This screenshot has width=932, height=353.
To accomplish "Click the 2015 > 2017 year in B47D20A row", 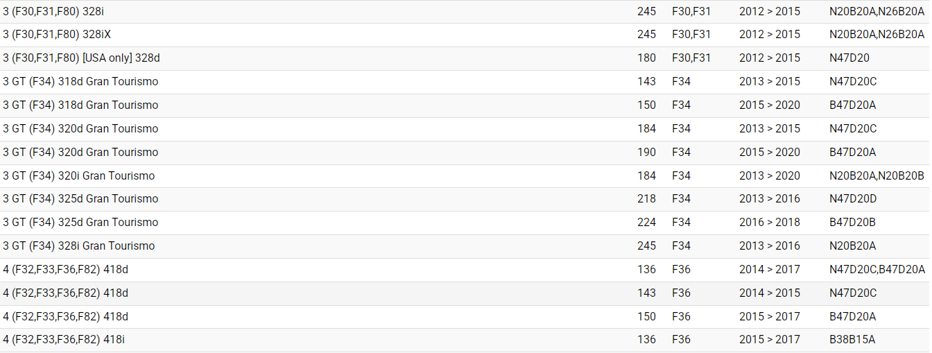I will click(x=769, y=317).
